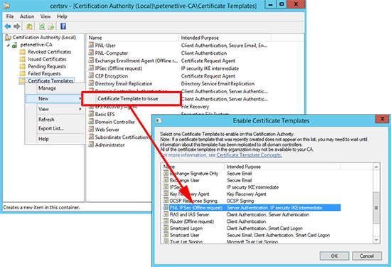Expand the View submenu arrow
The width and height of the screenshot is (391, 267).
[x=80, y=109]
